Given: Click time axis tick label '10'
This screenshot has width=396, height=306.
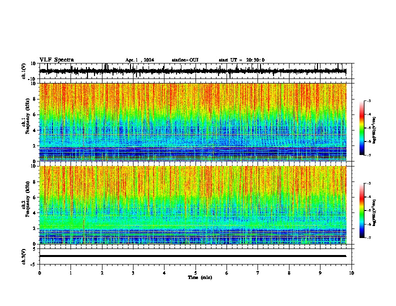Looking at the screenshot, I should (351, 273).
